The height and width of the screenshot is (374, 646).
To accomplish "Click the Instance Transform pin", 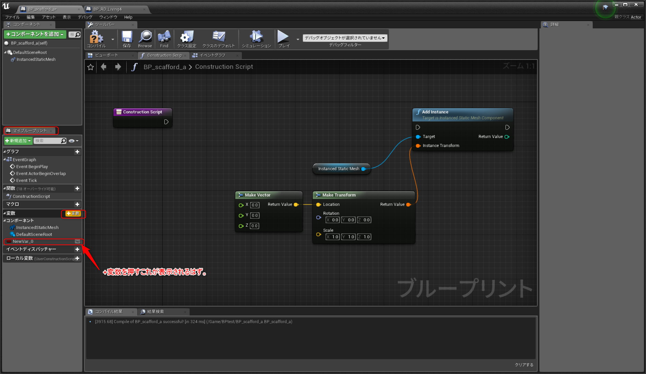I will tap(418, 146).
